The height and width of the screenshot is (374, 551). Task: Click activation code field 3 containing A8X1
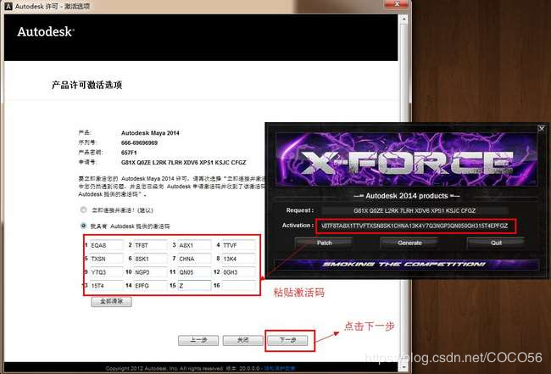click(x=194, y=245)
